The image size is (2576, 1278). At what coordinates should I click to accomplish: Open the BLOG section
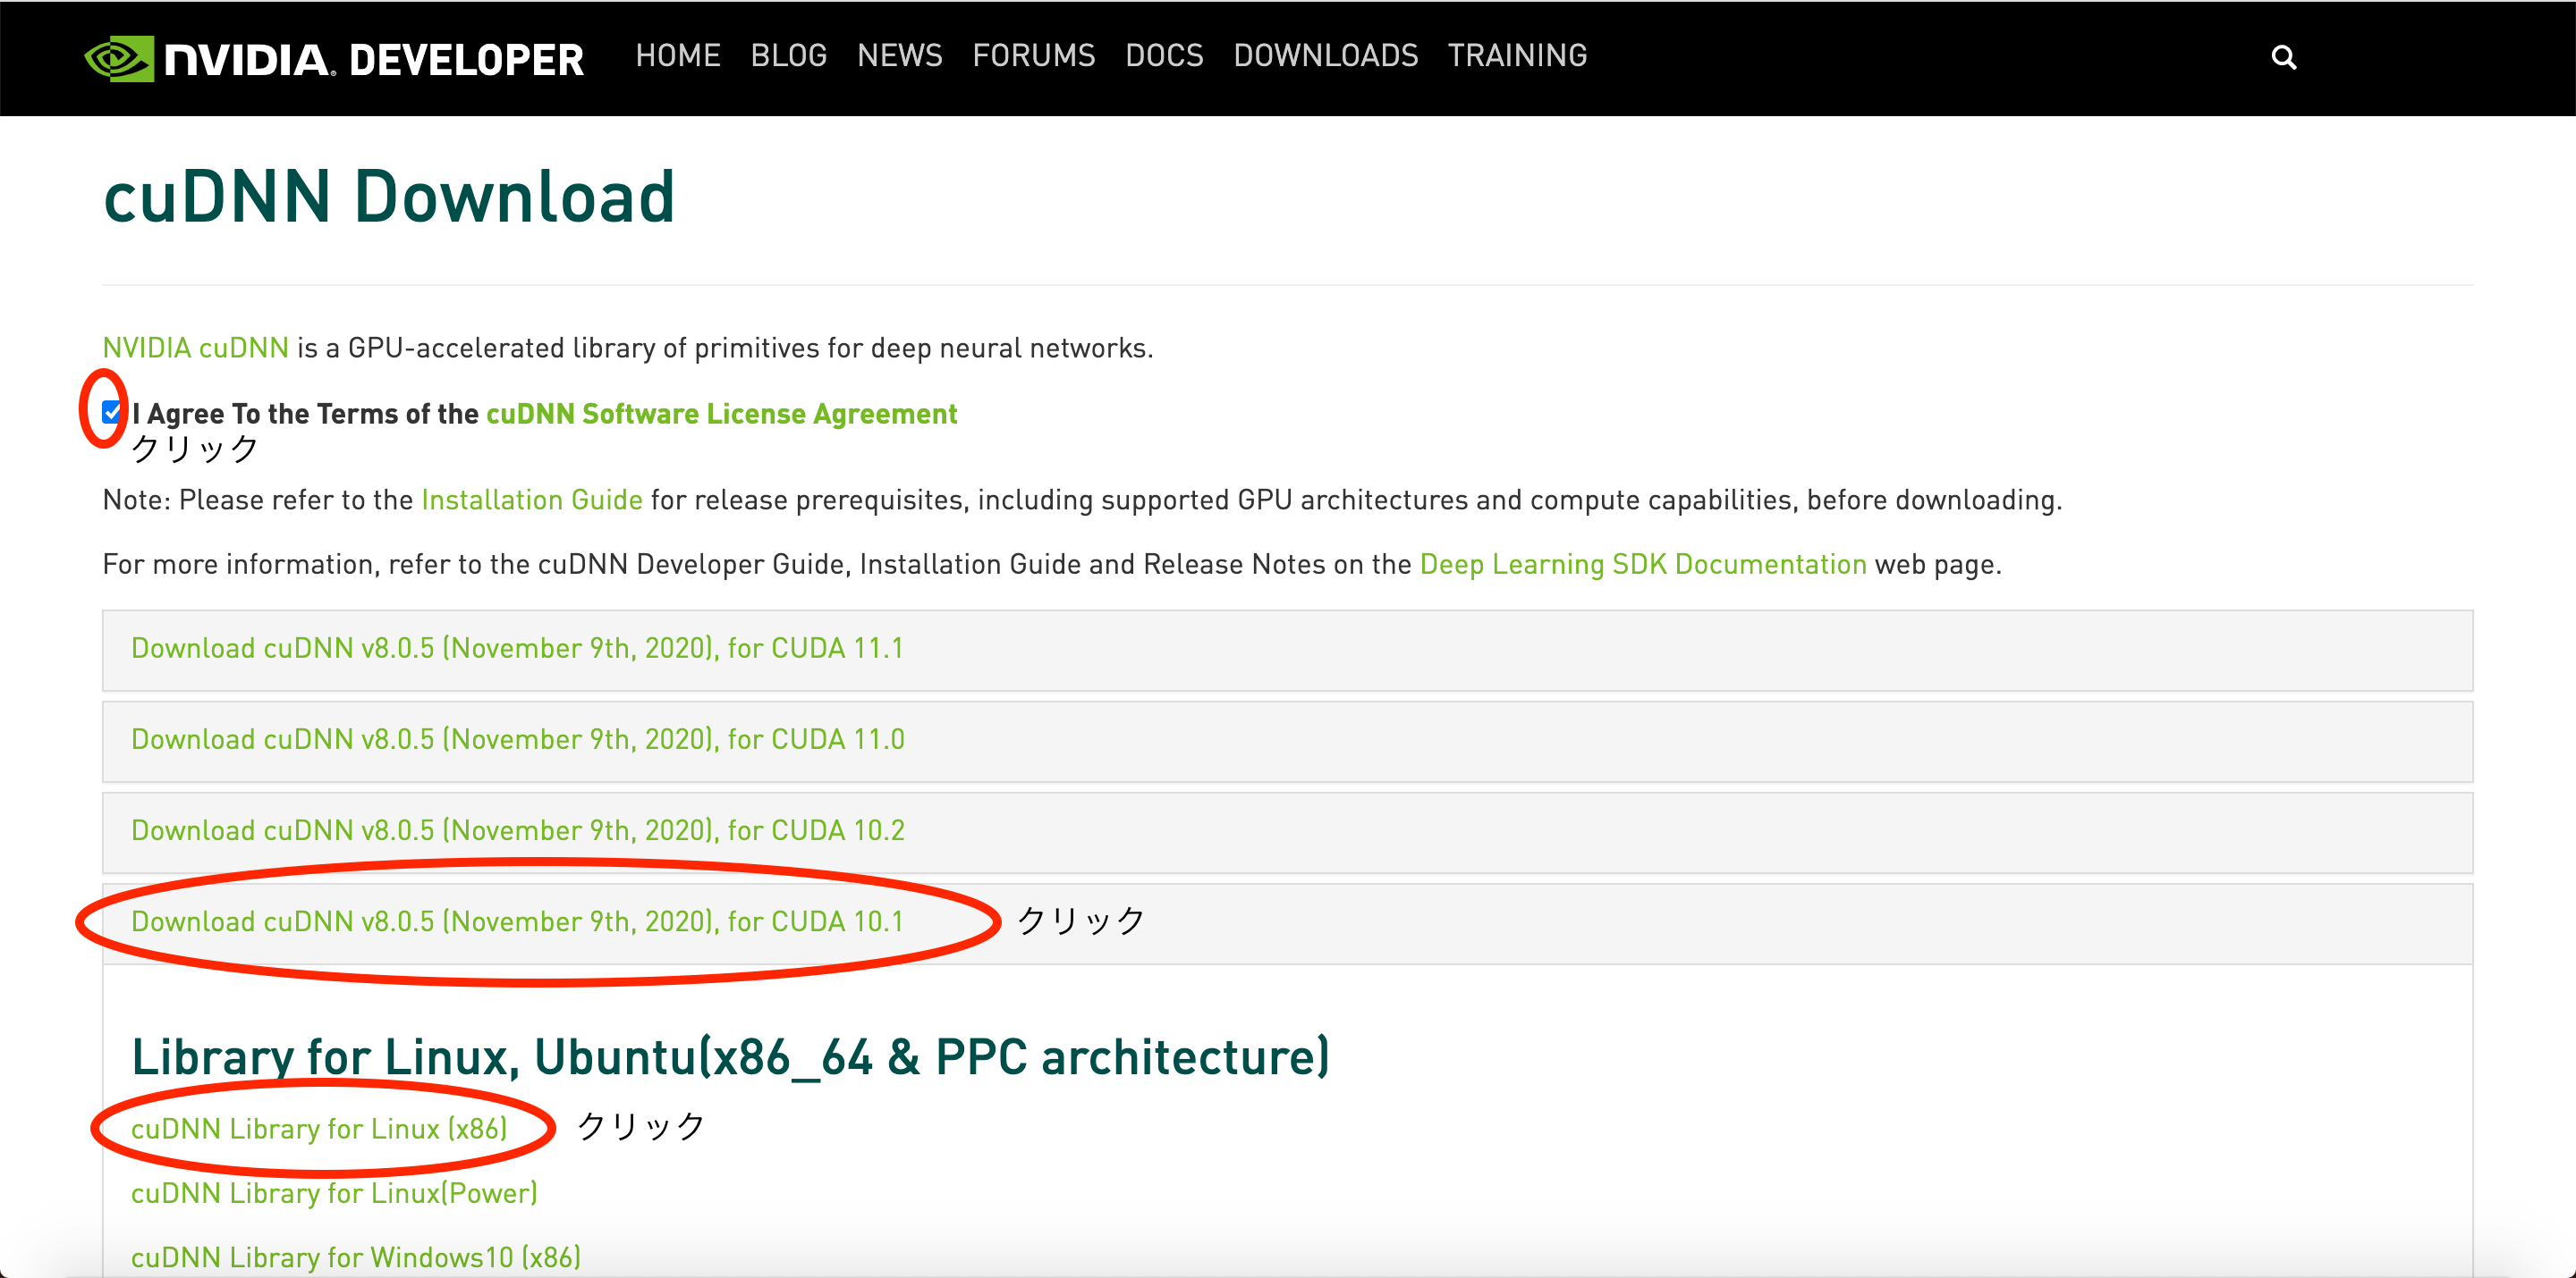coord(789,55)
